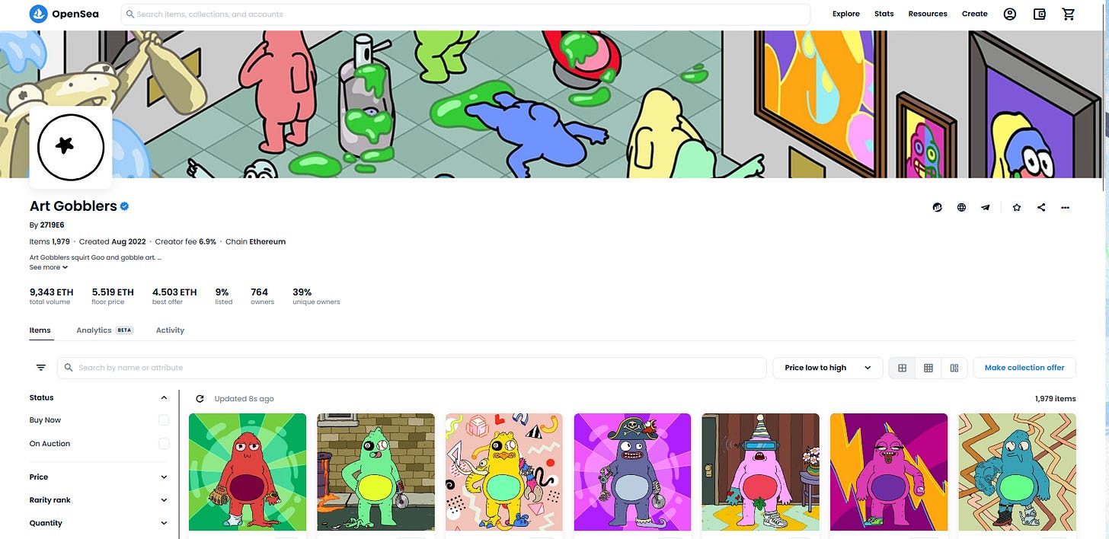This screenshot has width=1109, height=539.
Task: Switch to the Activity tab
Action: (x=170, y=330)
